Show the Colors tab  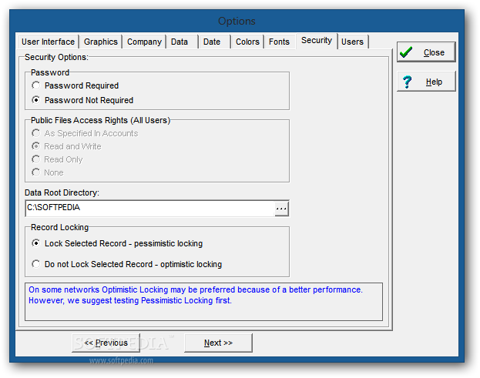247,42
